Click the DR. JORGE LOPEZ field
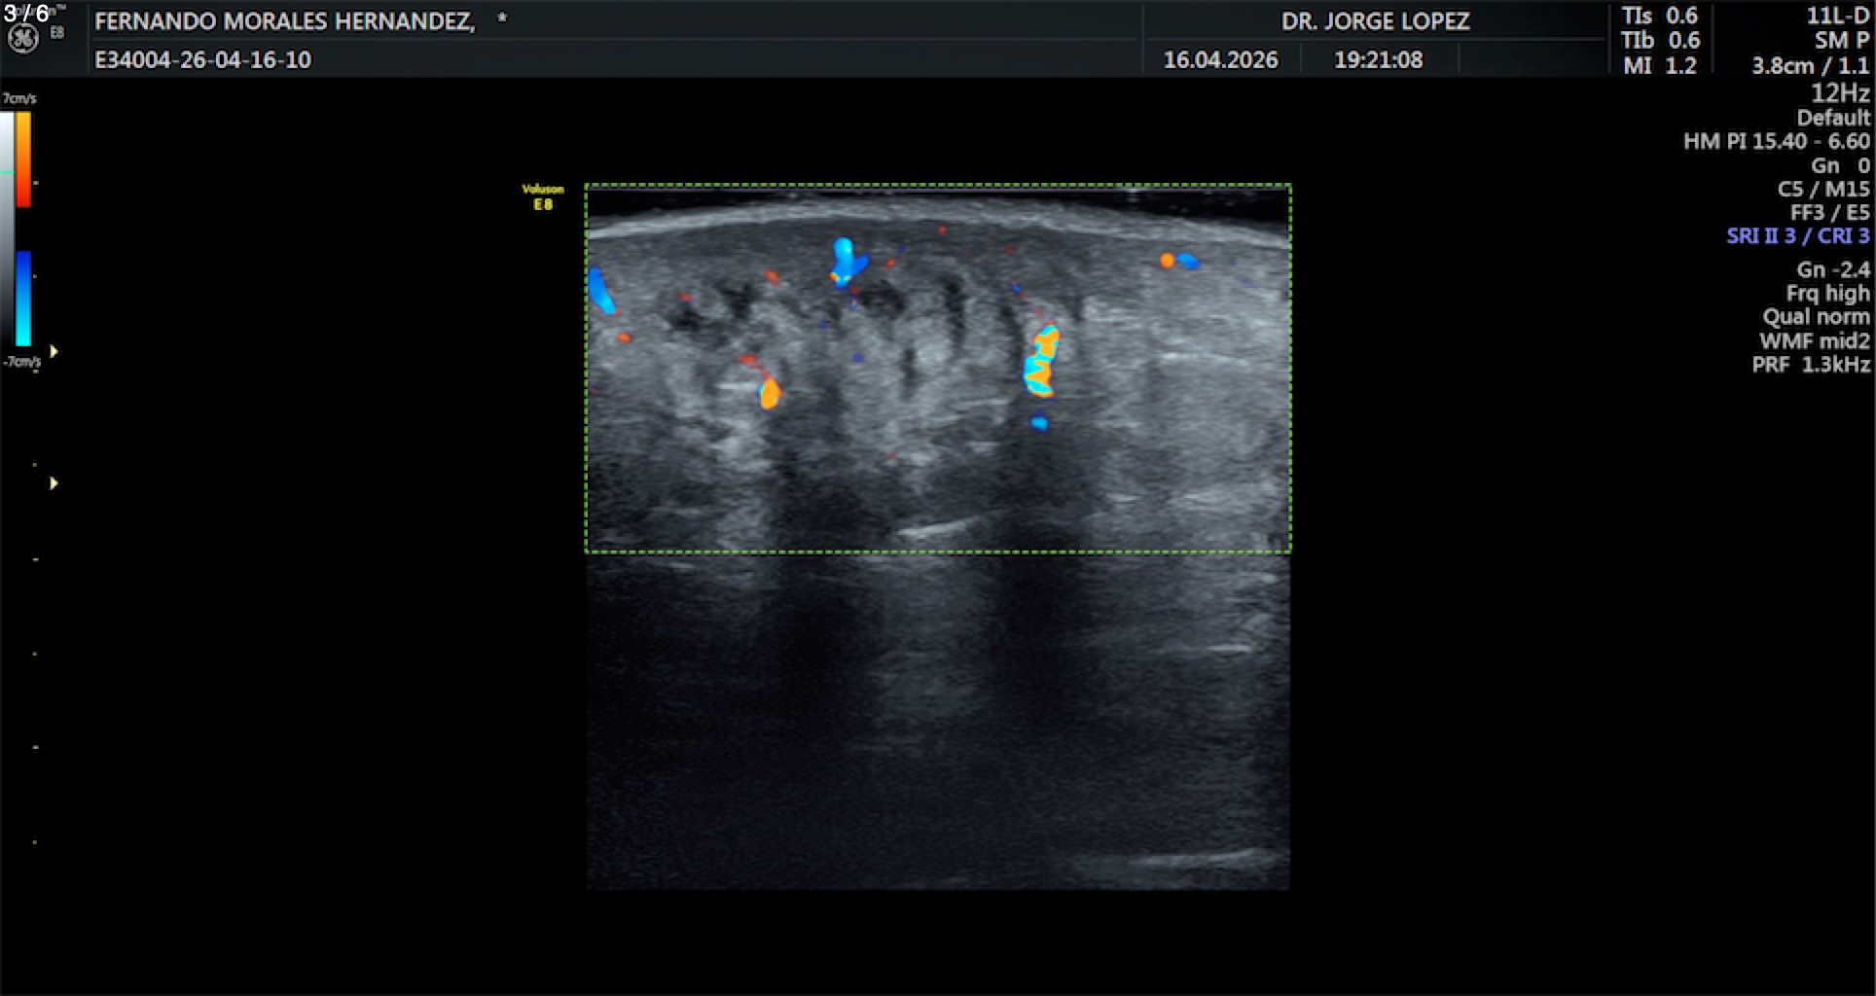This screenshot has height=996, width=1876. 1374,21
